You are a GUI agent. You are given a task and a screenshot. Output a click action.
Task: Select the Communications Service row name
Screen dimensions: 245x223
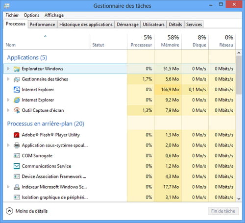point(47,166)
